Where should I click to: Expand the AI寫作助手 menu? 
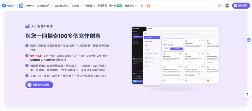click(44, 6)
